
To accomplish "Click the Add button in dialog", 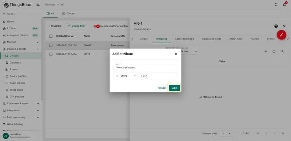I will click(174, 88).
